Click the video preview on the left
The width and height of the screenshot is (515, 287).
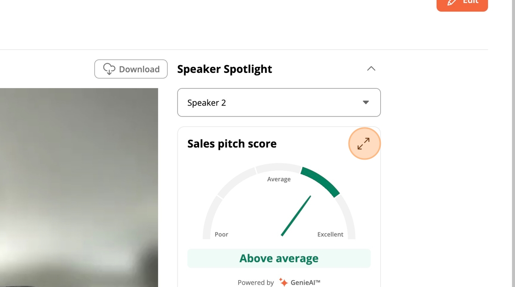pyautogui.click(x=79, y=188)
